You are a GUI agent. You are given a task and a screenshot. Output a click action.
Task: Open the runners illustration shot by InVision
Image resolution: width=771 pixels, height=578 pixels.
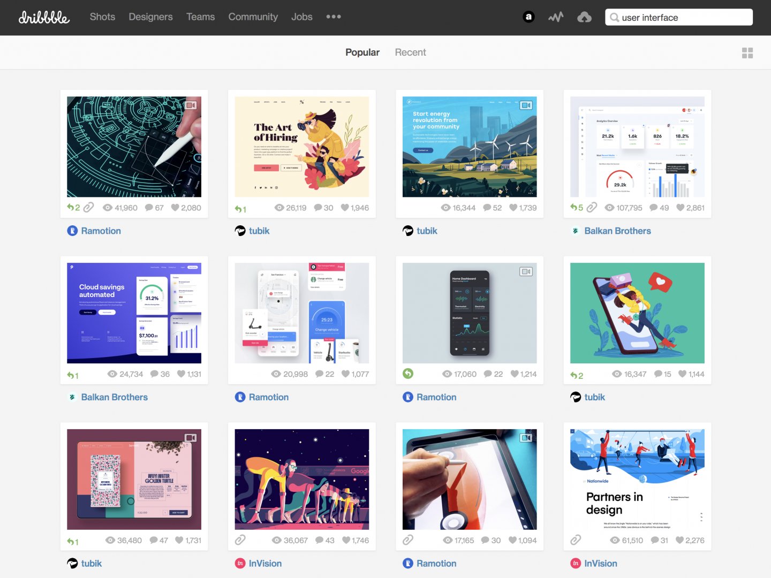(x=301, y=480)
